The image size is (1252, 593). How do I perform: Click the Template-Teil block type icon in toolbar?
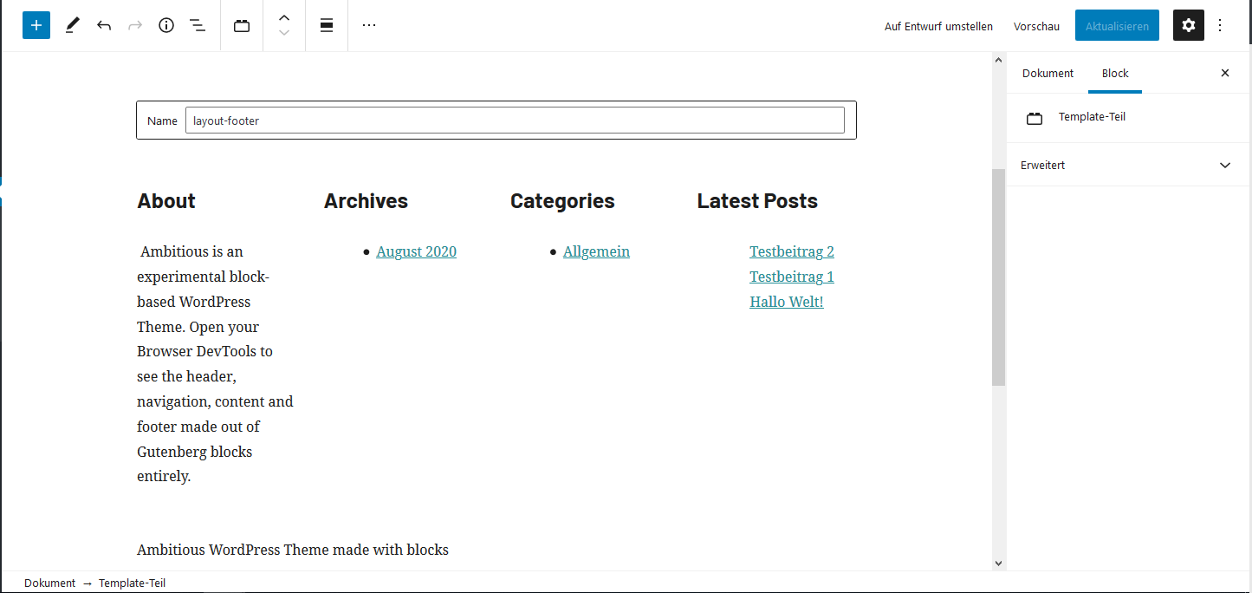click(x=242, y=26)
